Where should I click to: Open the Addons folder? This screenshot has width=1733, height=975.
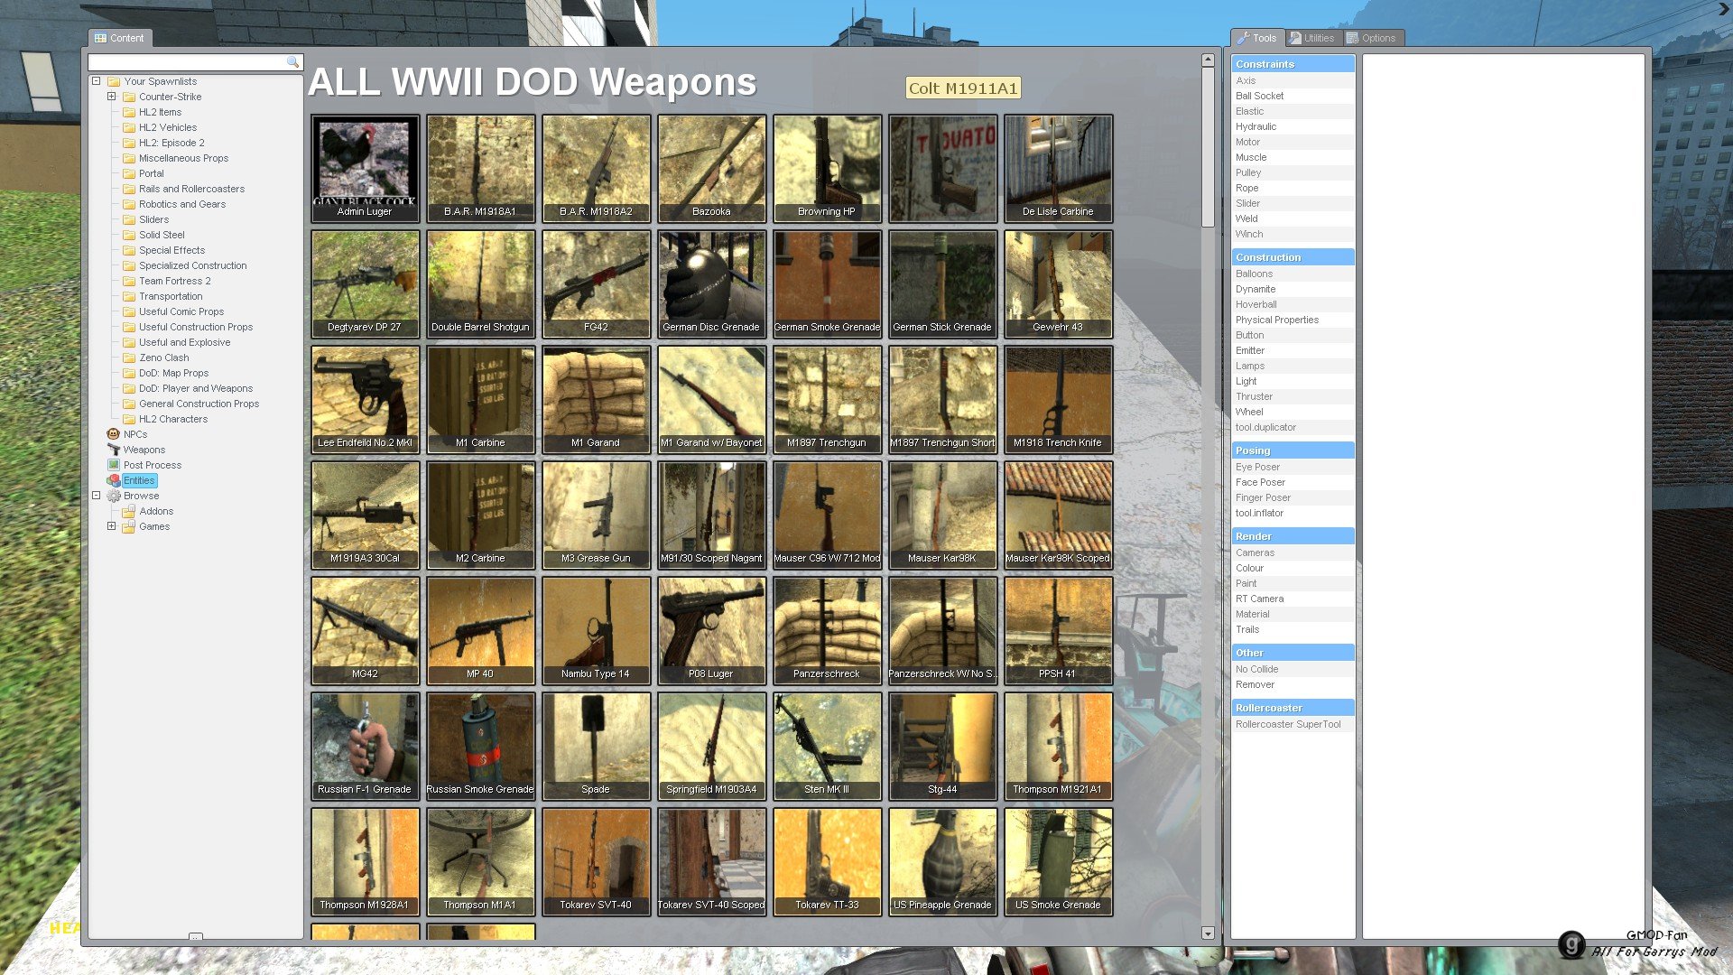[x=156, y=511]
